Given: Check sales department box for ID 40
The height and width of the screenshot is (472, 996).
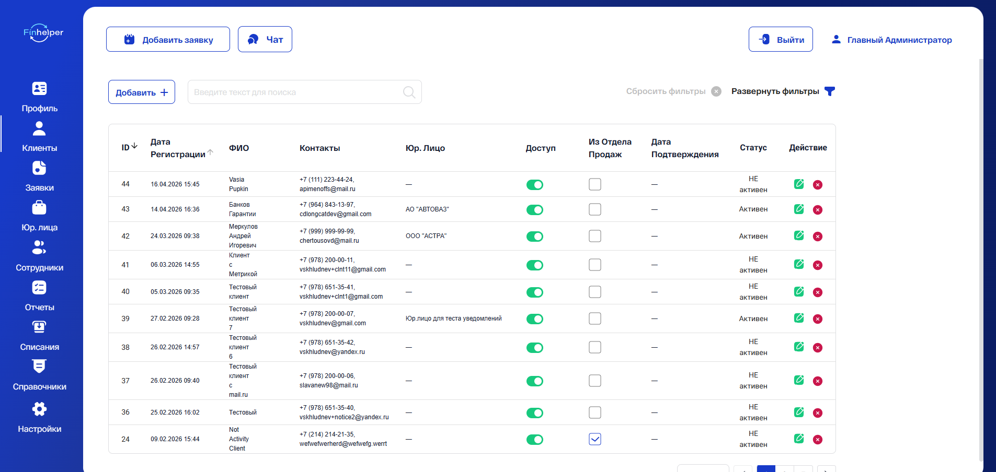Looking at the screenshot, I should tap(595, 292).
